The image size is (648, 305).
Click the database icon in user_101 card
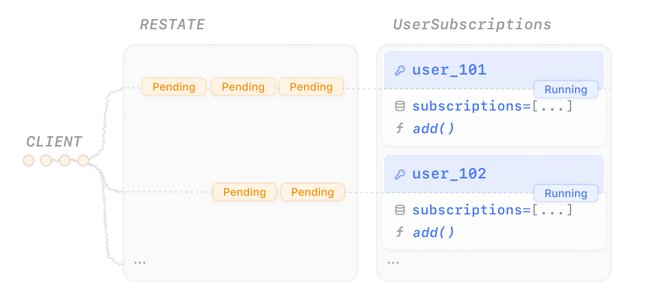400,106
